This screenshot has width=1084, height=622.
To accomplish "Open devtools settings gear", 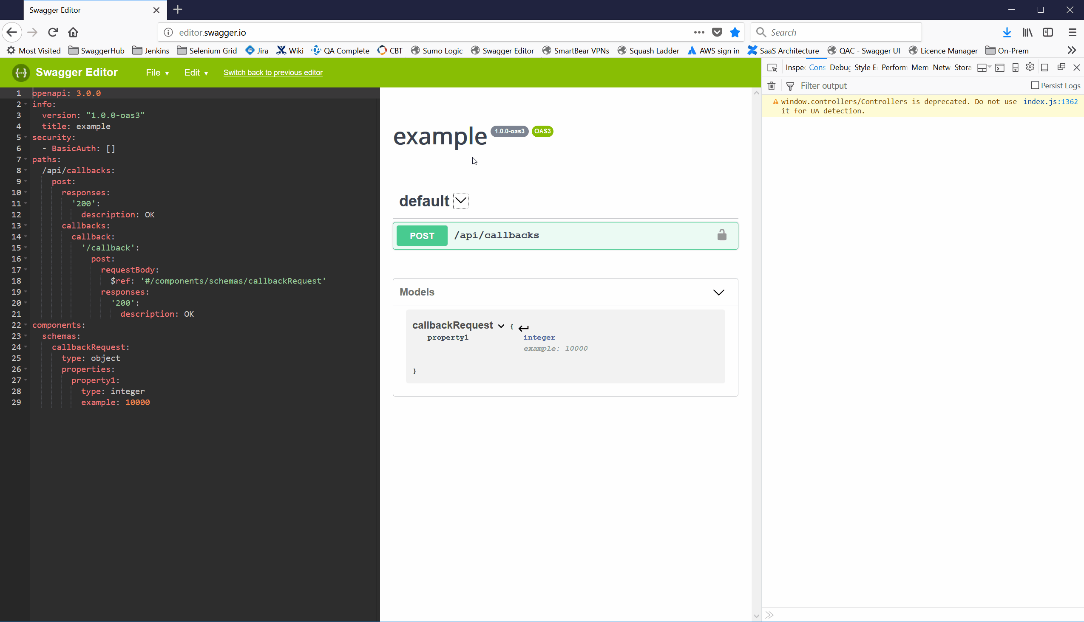I will click(1030, 67).
